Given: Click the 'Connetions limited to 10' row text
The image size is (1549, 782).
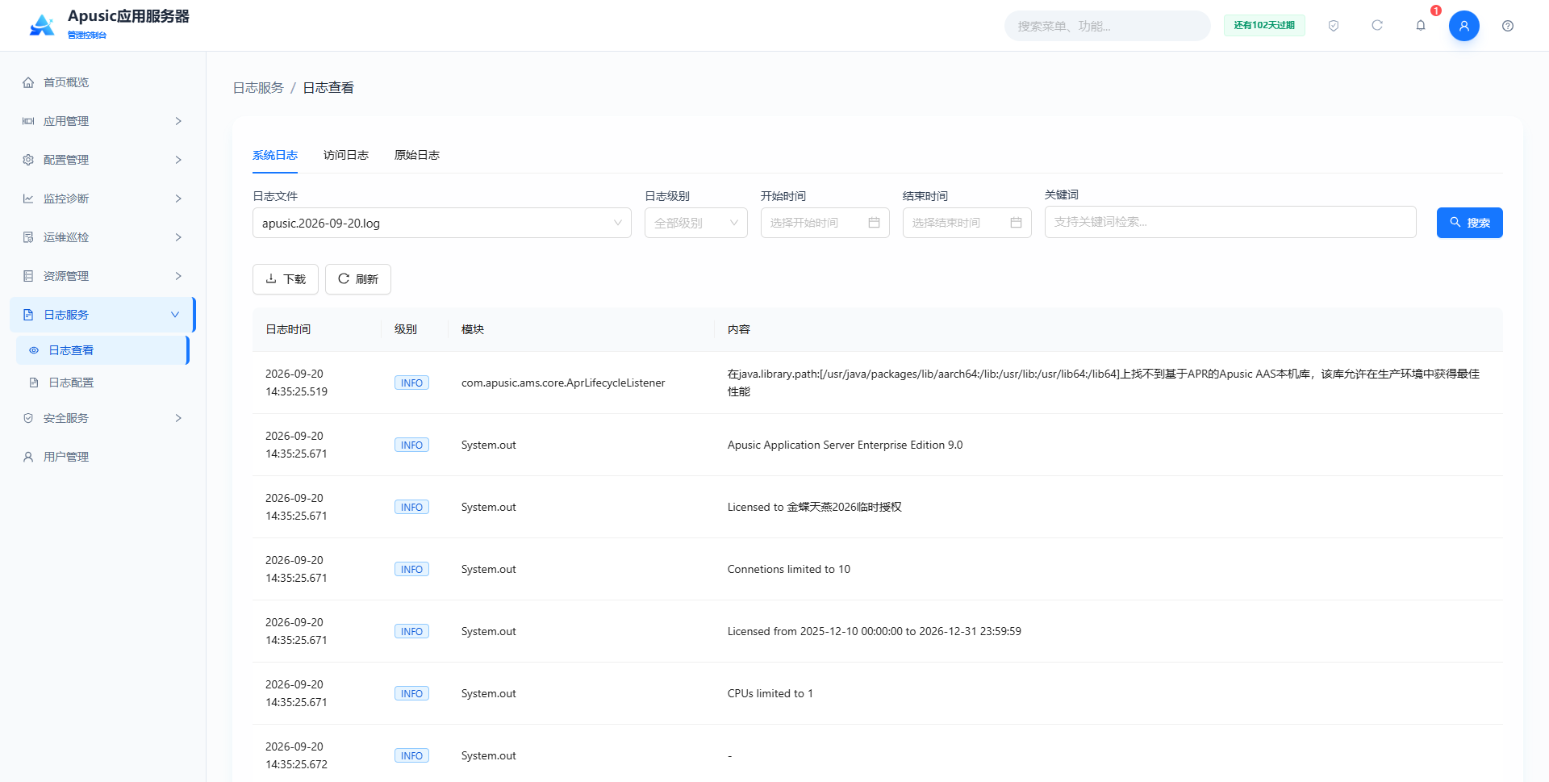Looking at the screenshot, I should [789, 569].
